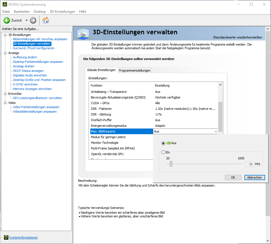Click Standardwerte wiederherstellen link
The height and width of the screenshot is (244, 271).
[237, 37]
